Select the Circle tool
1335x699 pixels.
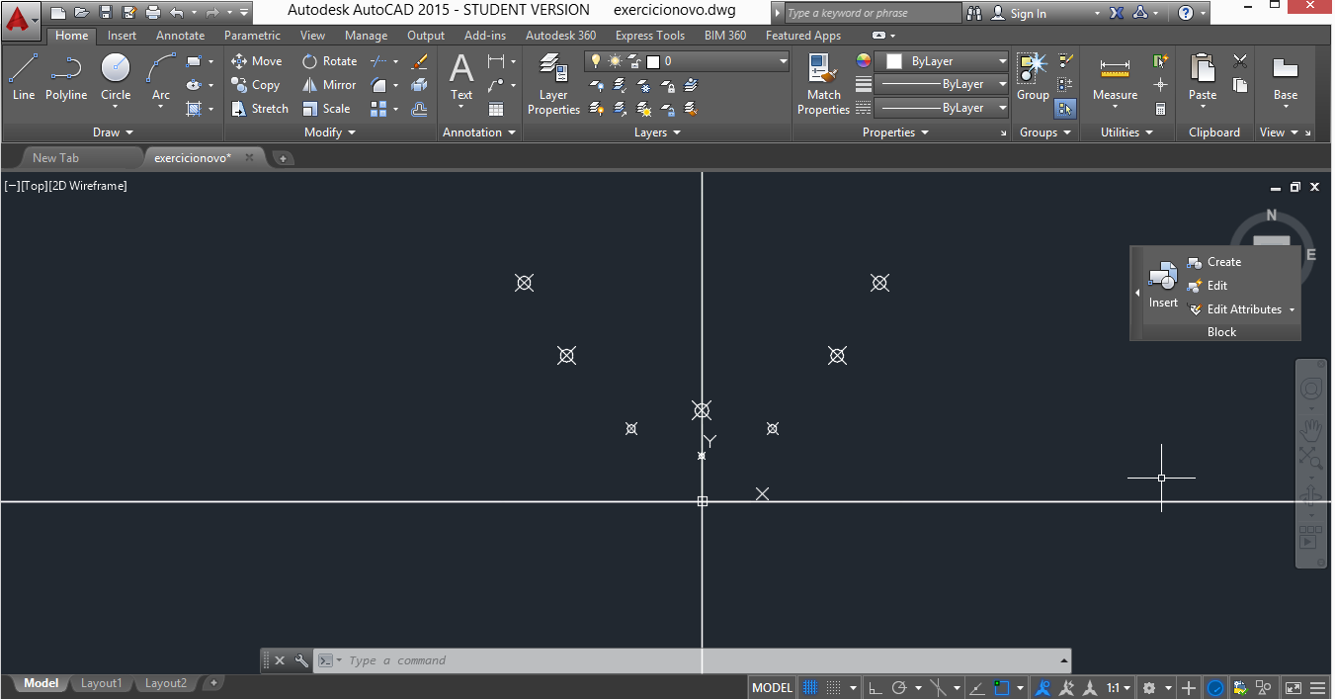point(116,77)
